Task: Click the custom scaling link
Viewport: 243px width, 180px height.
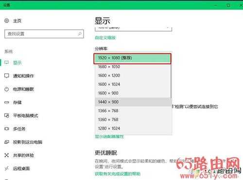Action: (105, 38)
